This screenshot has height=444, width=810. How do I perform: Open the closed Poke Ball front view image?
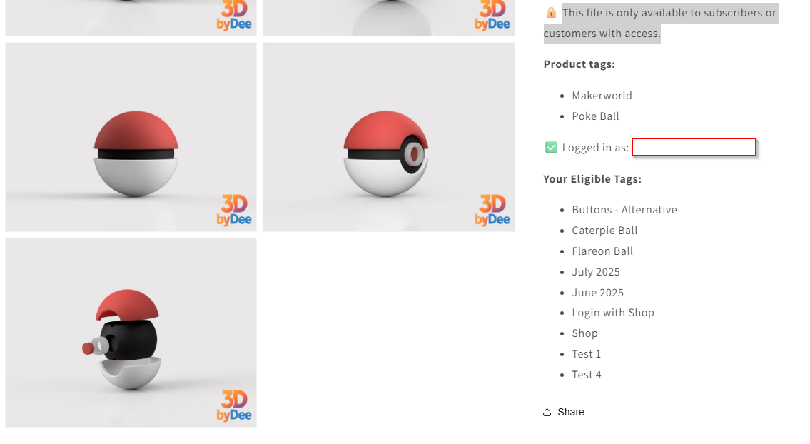tap(131, 137)
